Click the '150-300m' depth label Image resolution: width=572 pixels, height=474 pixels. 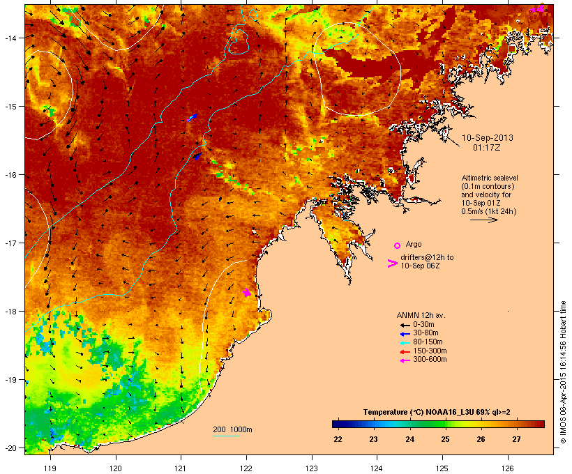pos(430,351)
